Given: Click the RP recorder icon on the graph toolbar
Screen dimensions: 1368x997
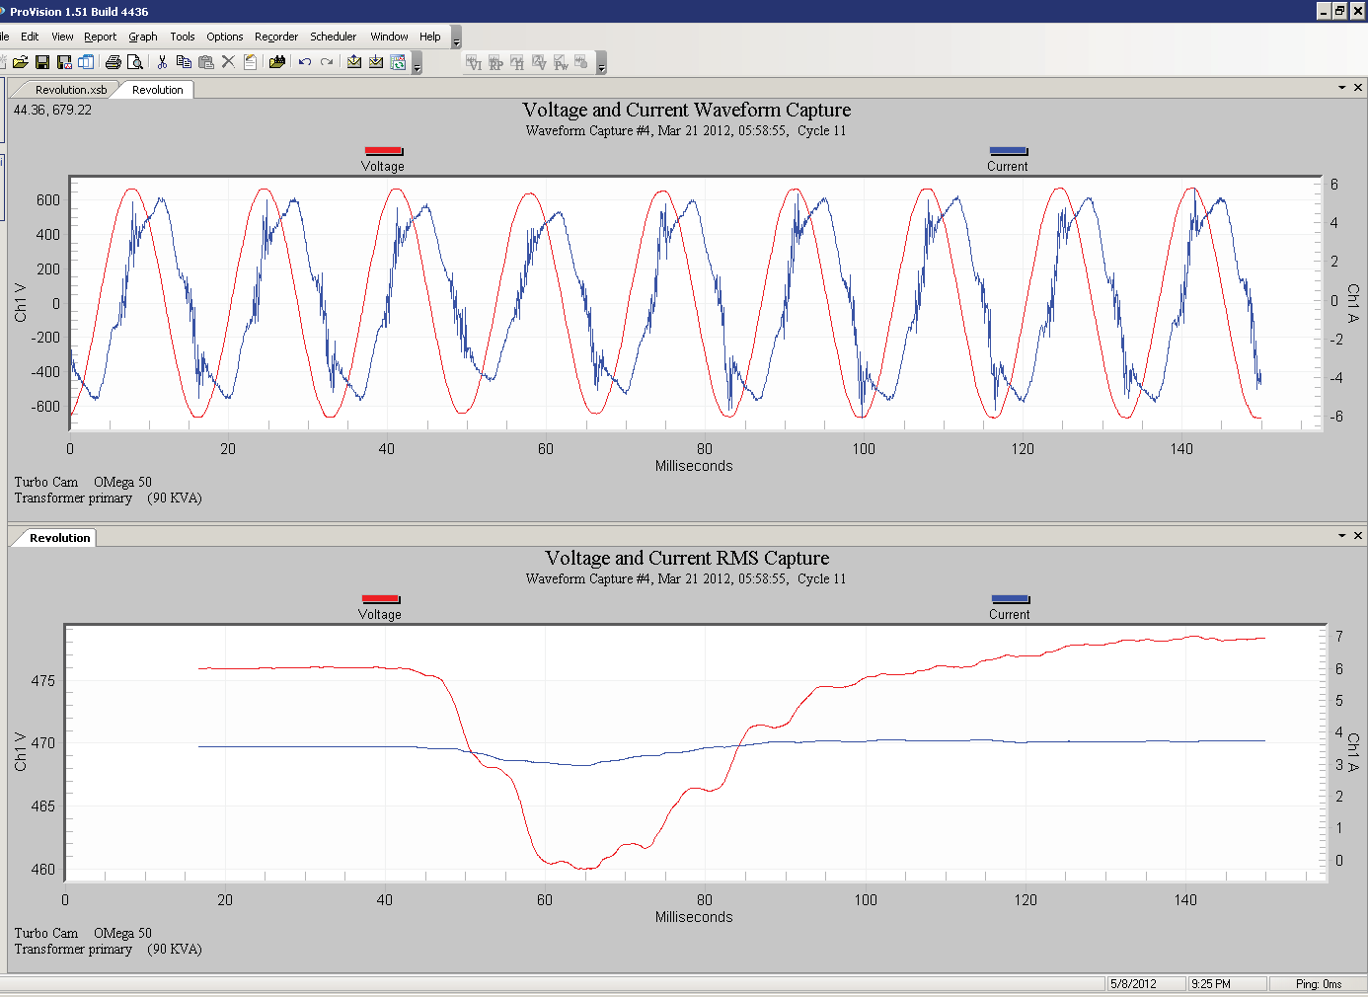Looking at the screenshot, I should tap(495, 63).
